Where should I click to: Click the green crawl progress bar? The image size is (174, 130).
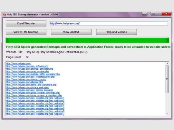click(x=87, y=40)
